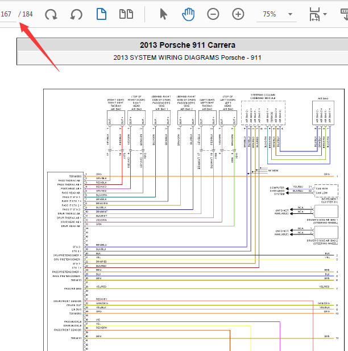Zoom out with the minus button
The height and width of the screenshot is (351, 348).
tap(213, 14)
